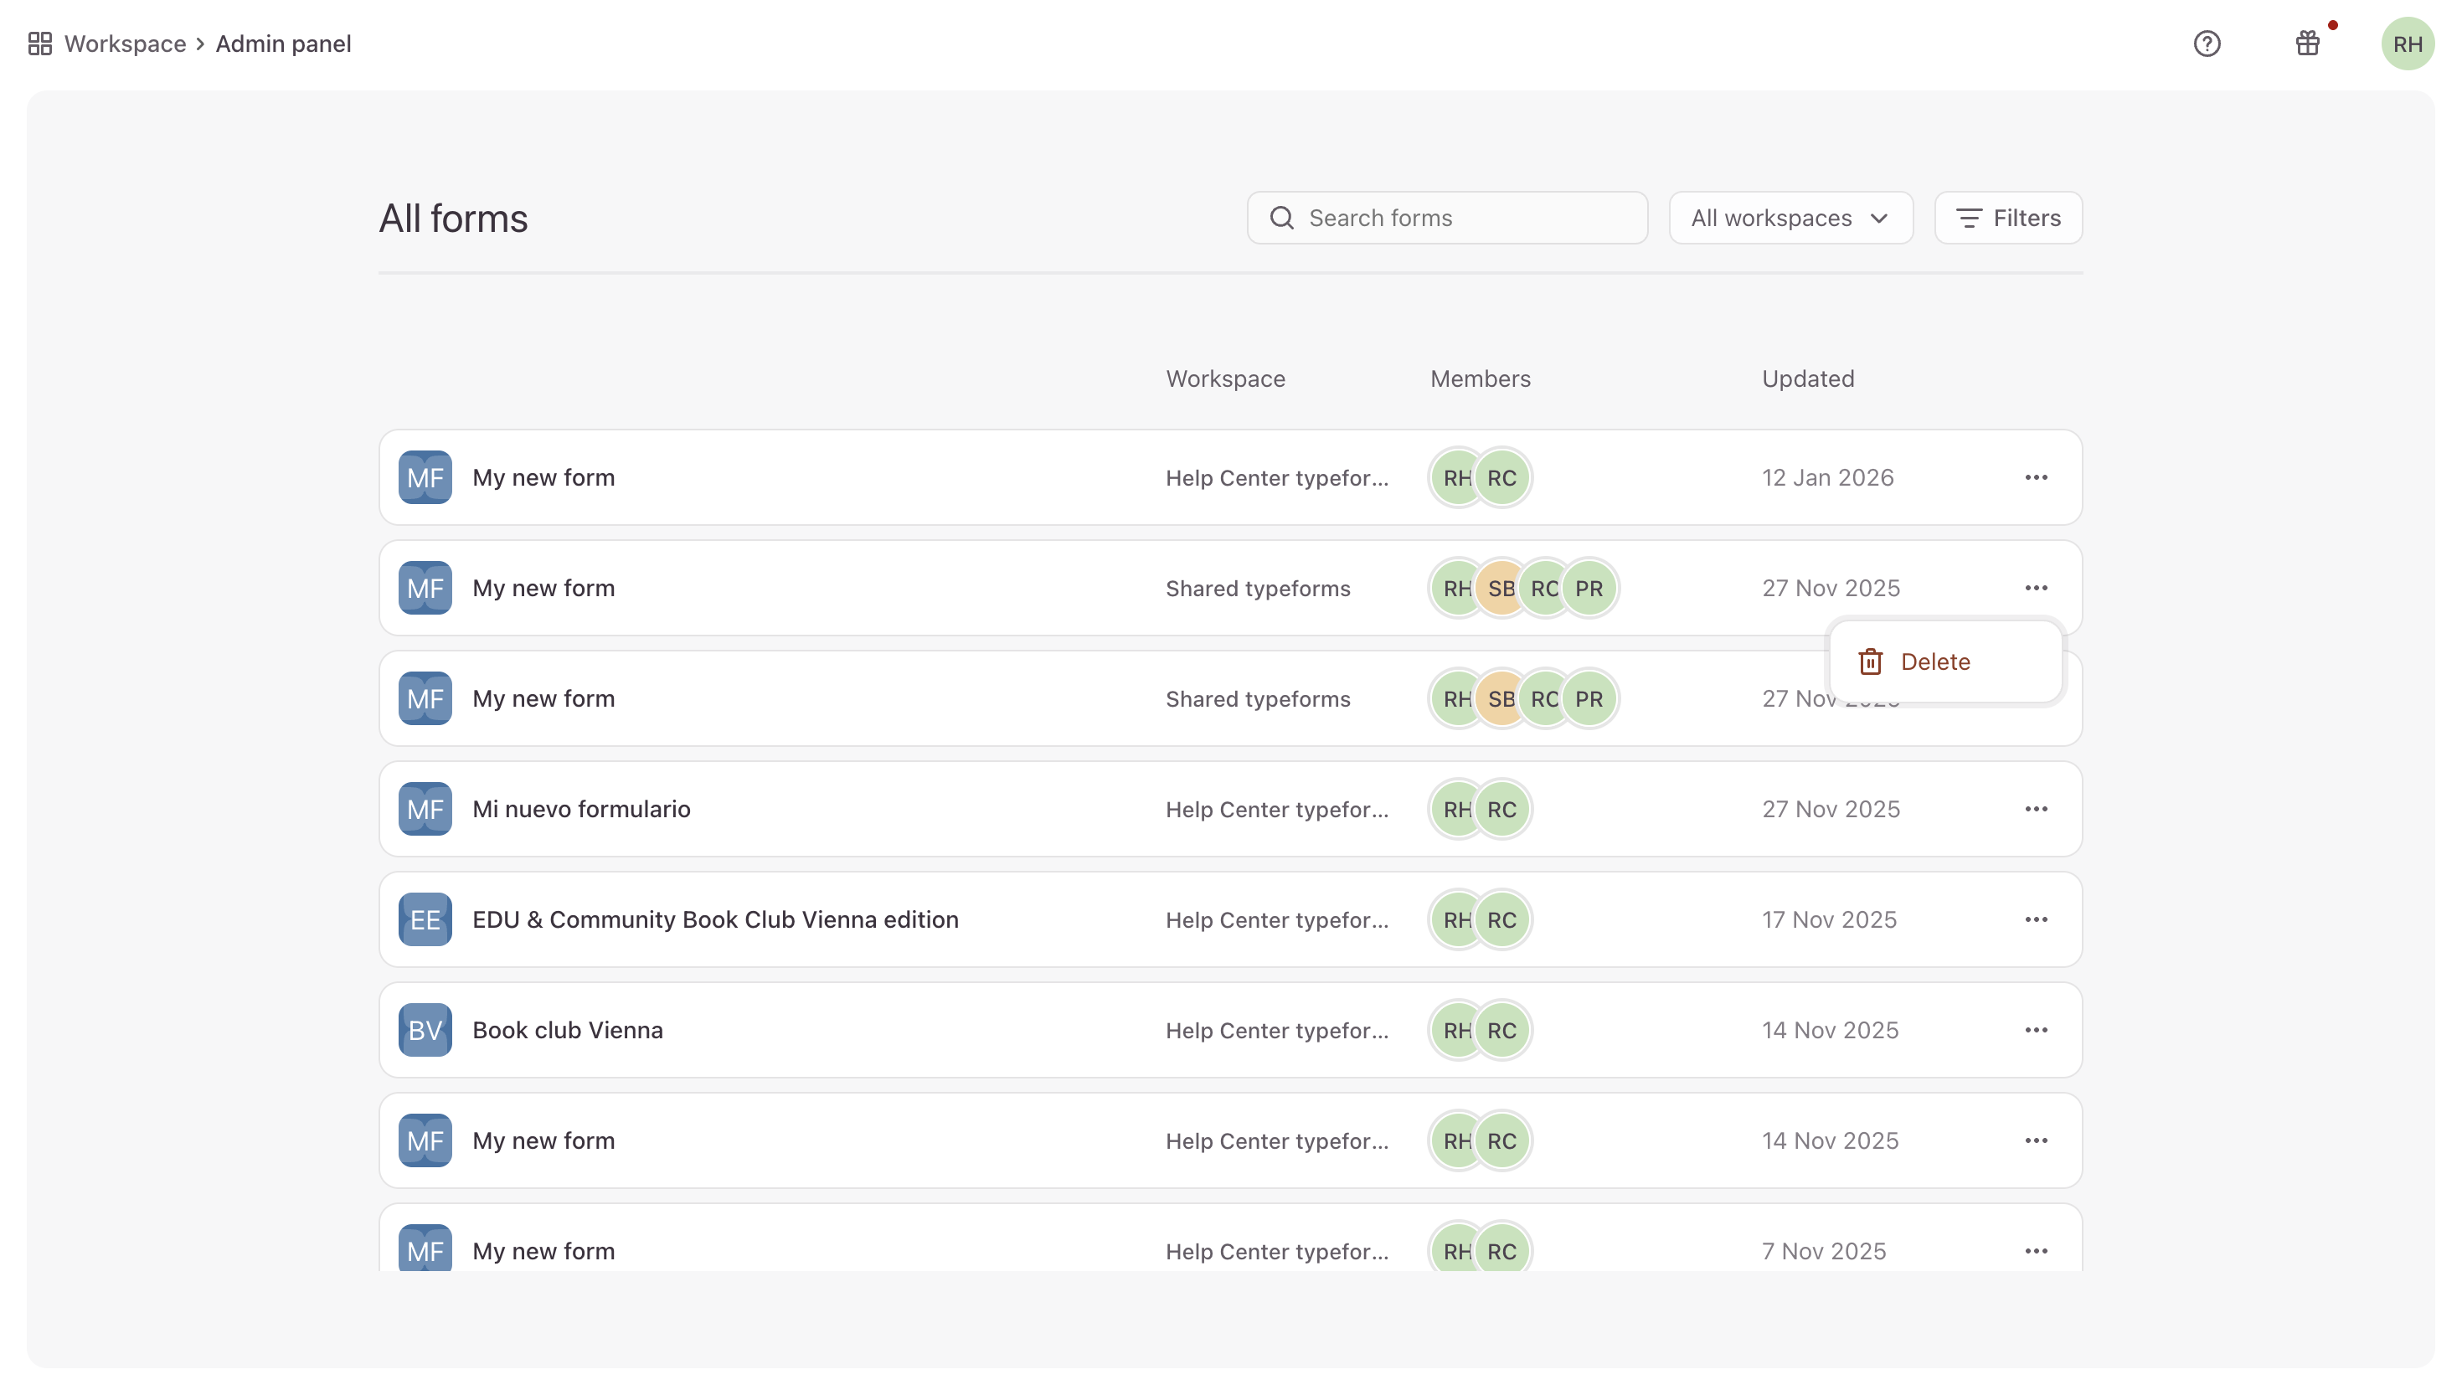
Task: Click the gift icon with notification dot
Action: (2307, 43)
